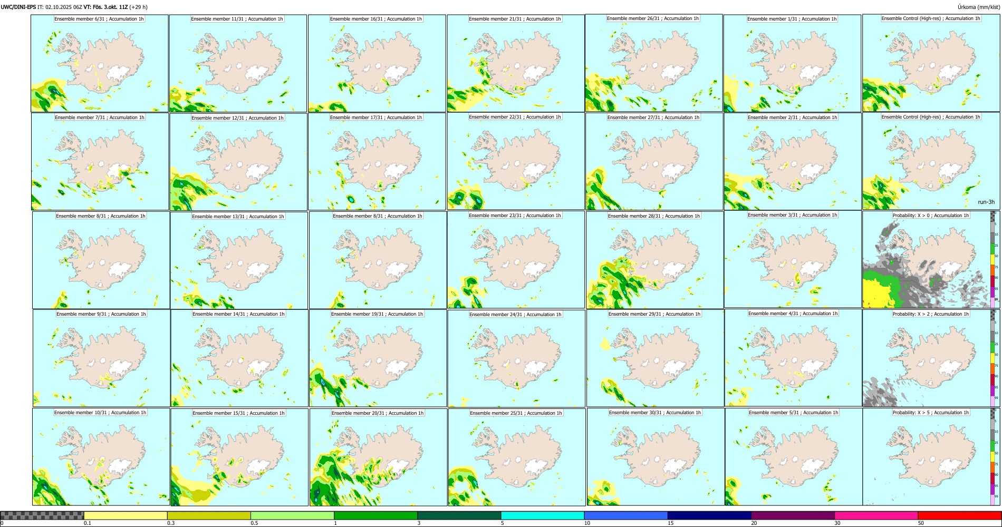Viewport: 1002px width, 527px height.
Task: Select the olive 0.3–0.5 swatch in bottom legend
Action: [209, 515]
